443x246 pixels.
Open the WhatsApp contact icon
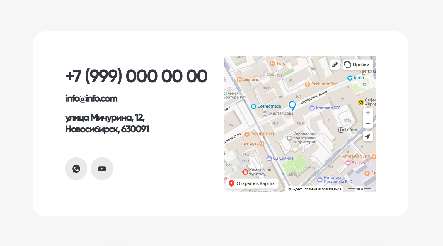pos(76,169)
